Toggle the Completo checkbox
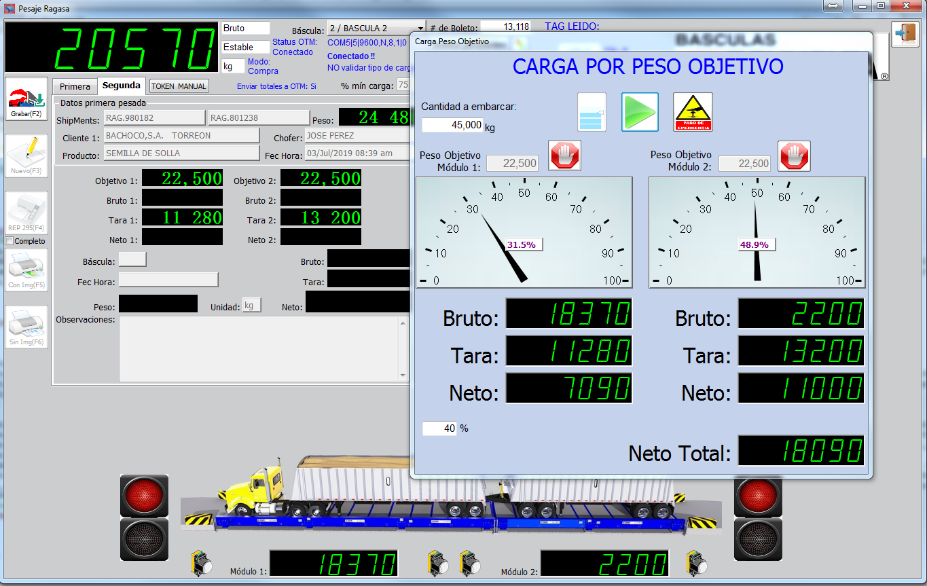This screenshot has height=586, width=927. tap(10, 241)
